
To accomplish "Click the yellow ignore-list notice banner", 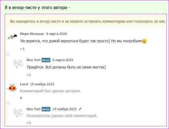I will (x=88, y=21).
